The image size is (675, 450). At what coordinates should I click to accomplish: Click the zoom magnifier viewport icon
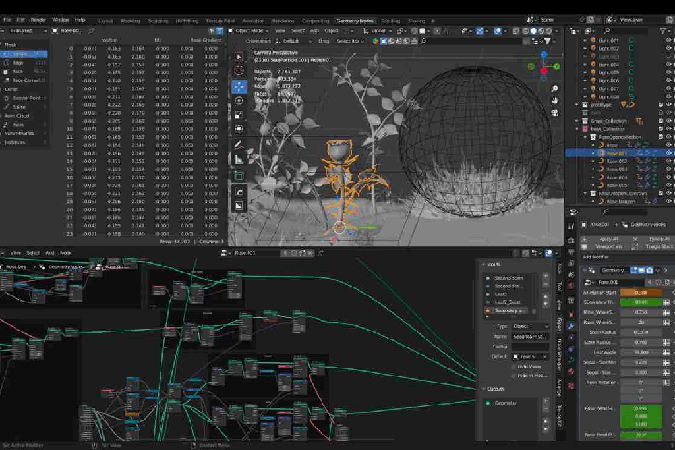point(555,88)
